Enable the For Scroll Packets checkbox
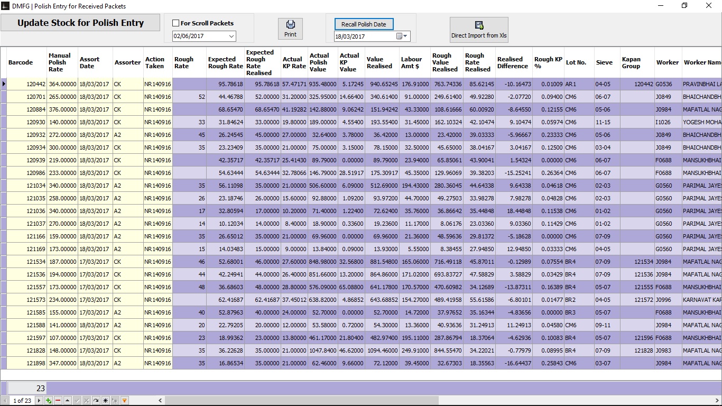This screenshot has width=722, height=406. [176, 23]
